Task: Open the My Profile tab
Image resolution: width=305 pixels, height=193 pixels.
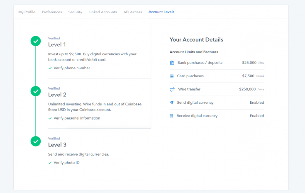Action: coord(27,12)
